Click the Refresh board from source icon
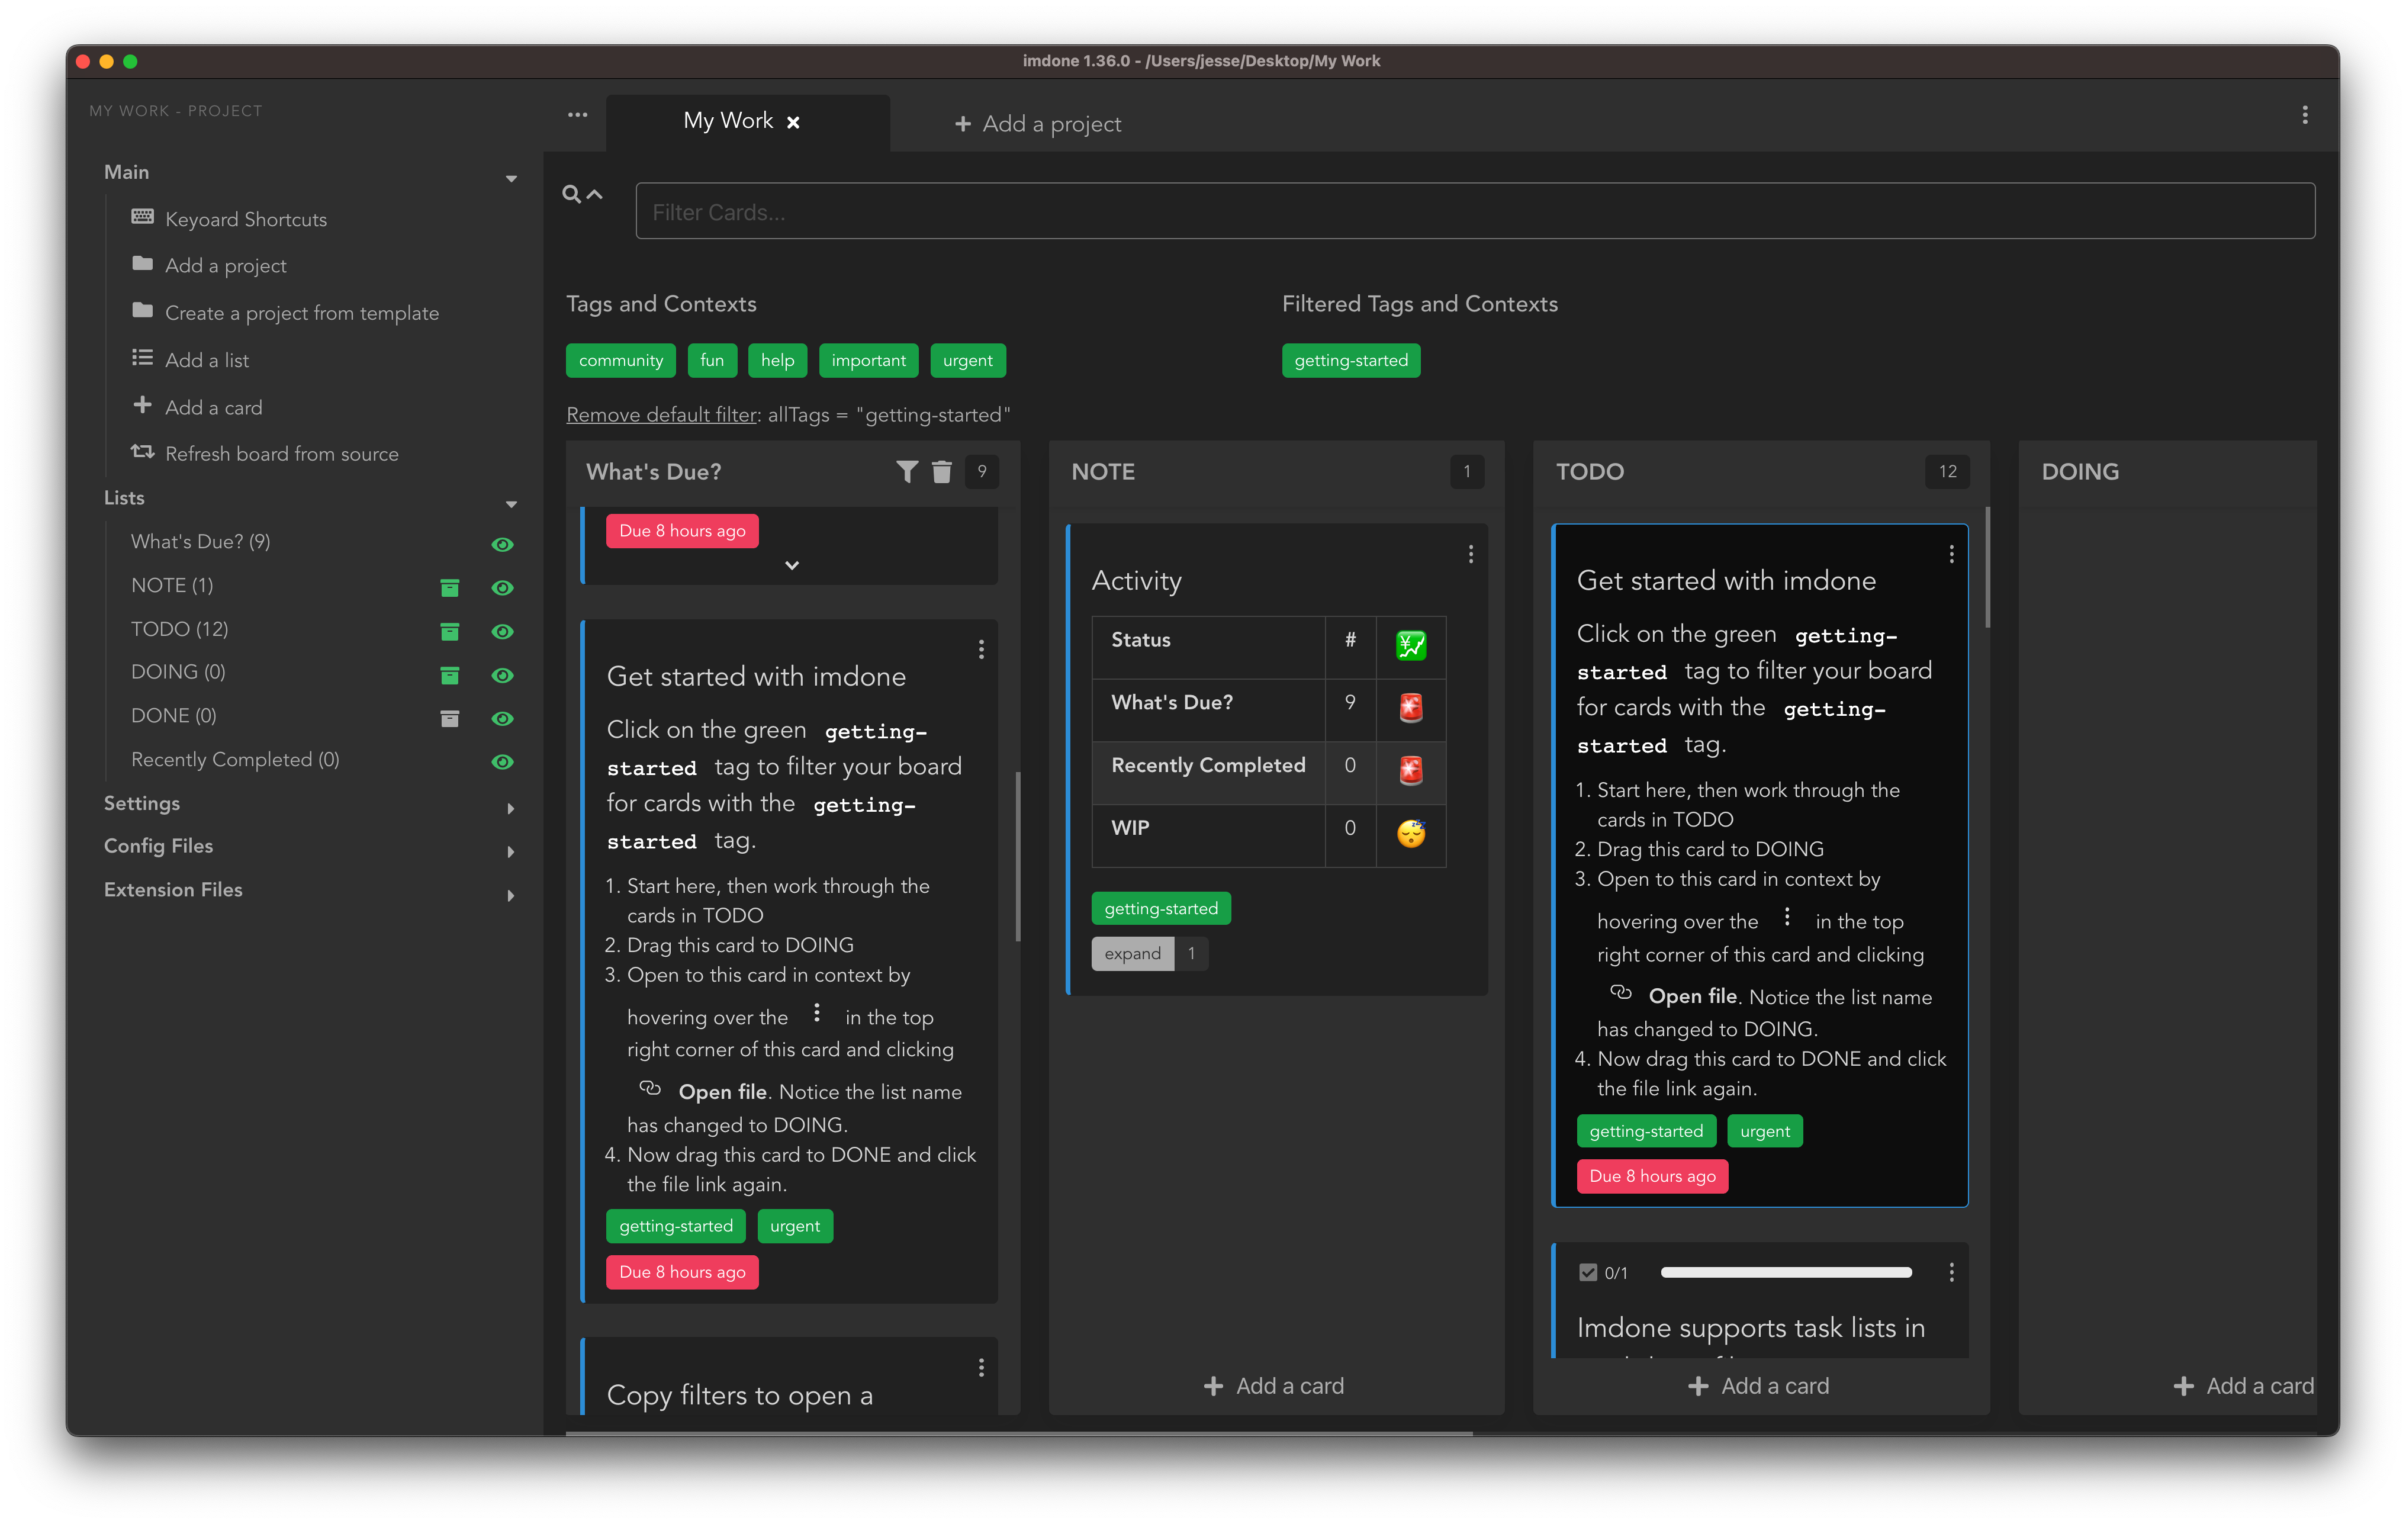This screenshot has width=2406, height=1524. [142, 452]
